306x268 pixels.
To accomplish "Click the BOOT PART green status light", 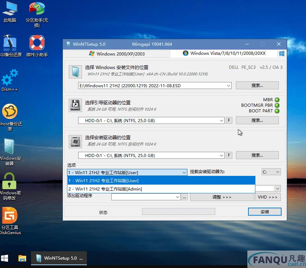I will click(277, 111).
